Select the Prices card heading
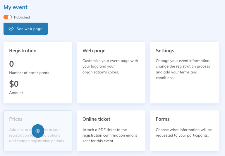Viewport: 225px width, 156px height. pyautogui.click(x=16, y=119)
